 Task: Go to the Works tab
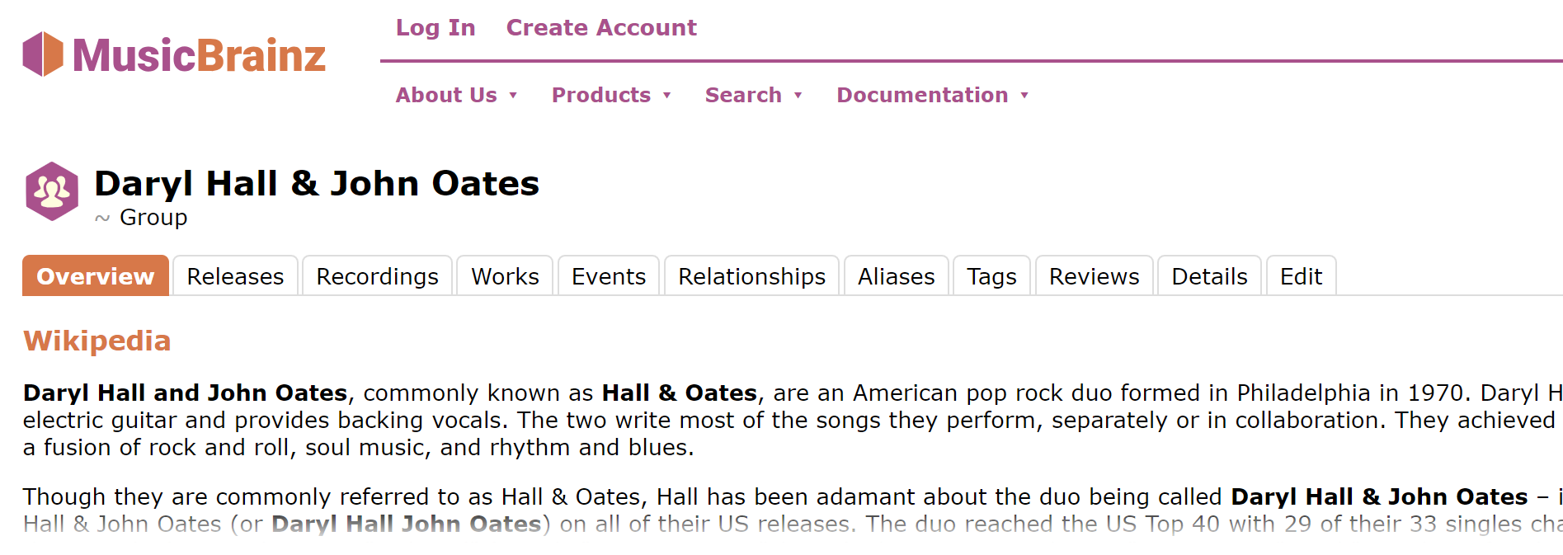pyautogui.click(x=505, y=276)
